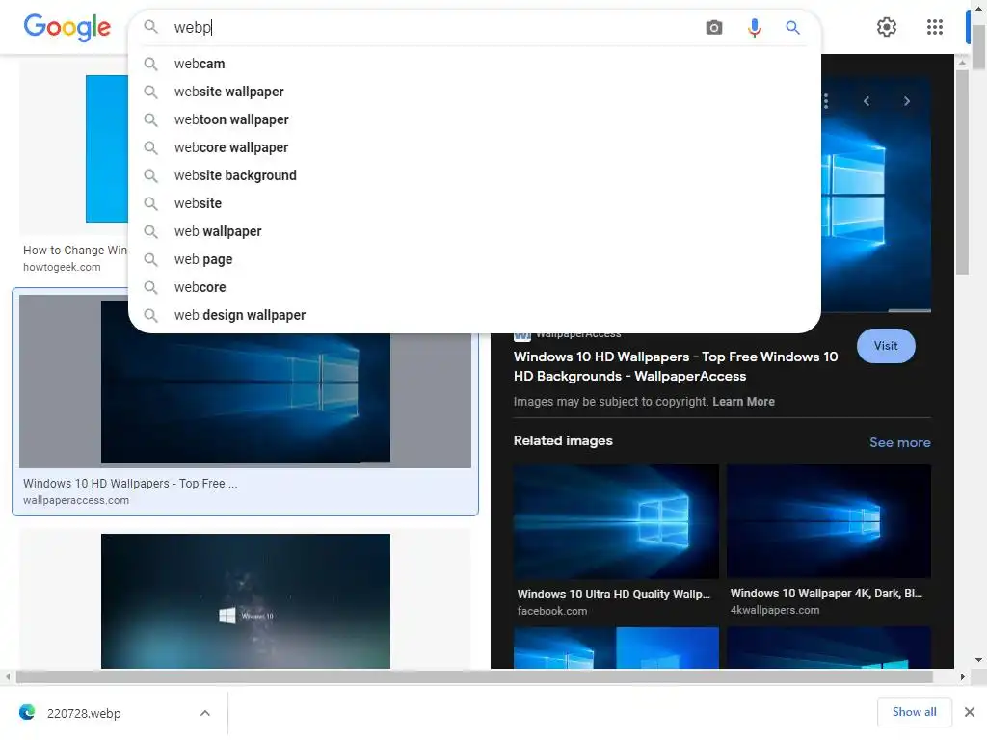This screenshot has height=740, width=987.
Task: Click the horizontal scrollbar right arrow
Action: 962,677
